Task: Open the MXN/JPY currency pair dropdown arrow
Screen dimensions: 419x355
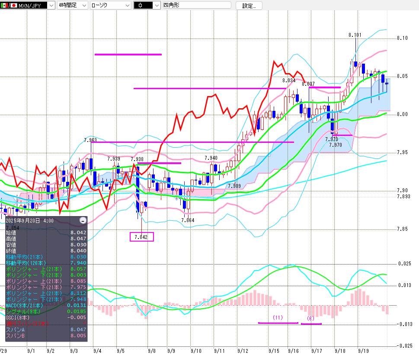Action: [51, 6]
